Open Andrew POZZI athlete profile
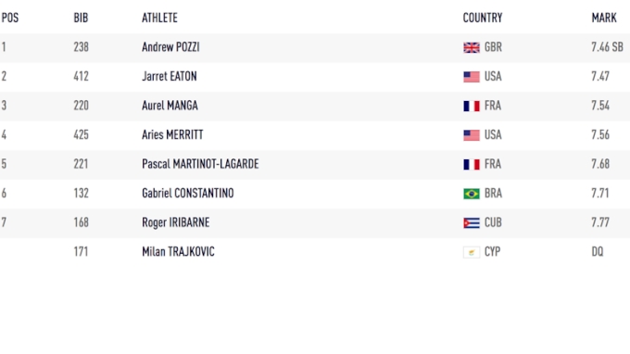630x354 pixels. pyautogui.click(x=170, y=47)
